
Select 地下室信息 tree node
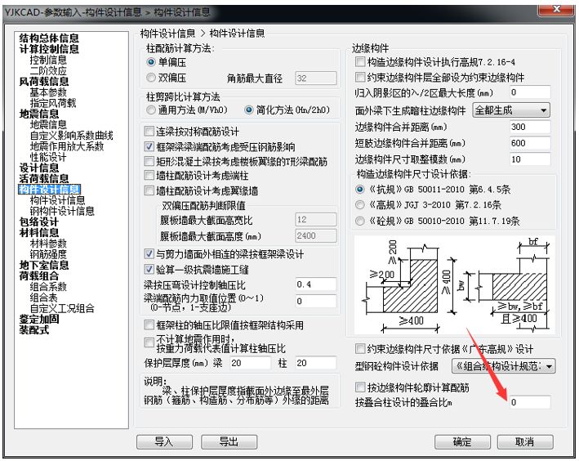[44, 265]
